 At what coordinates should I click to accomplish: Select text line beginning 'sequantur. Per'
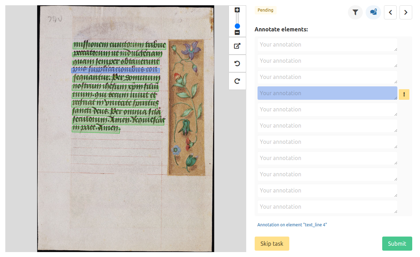(x=116, y=79)
